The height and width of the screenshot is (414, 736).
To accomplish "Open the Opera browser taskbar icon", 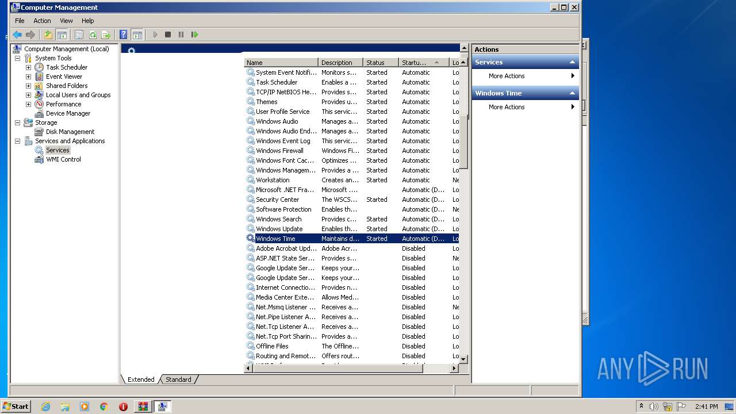I will pos(123,407).
